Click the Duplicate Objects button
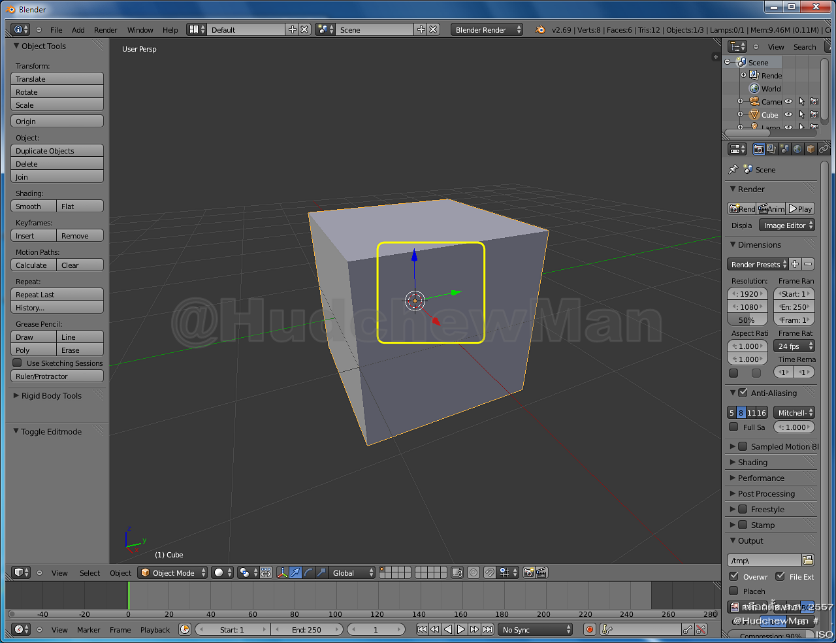 coord(57,151)
